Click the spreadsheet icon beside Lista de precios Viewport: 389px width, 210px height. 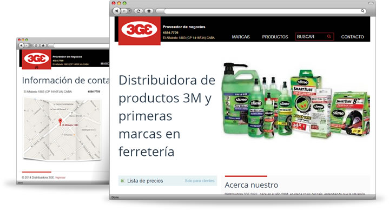122,181
